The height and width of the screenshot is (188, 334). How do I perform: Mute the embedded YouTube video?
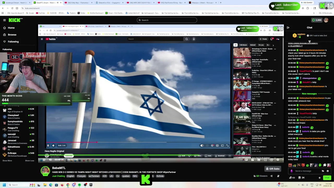(x=53, y=145)
